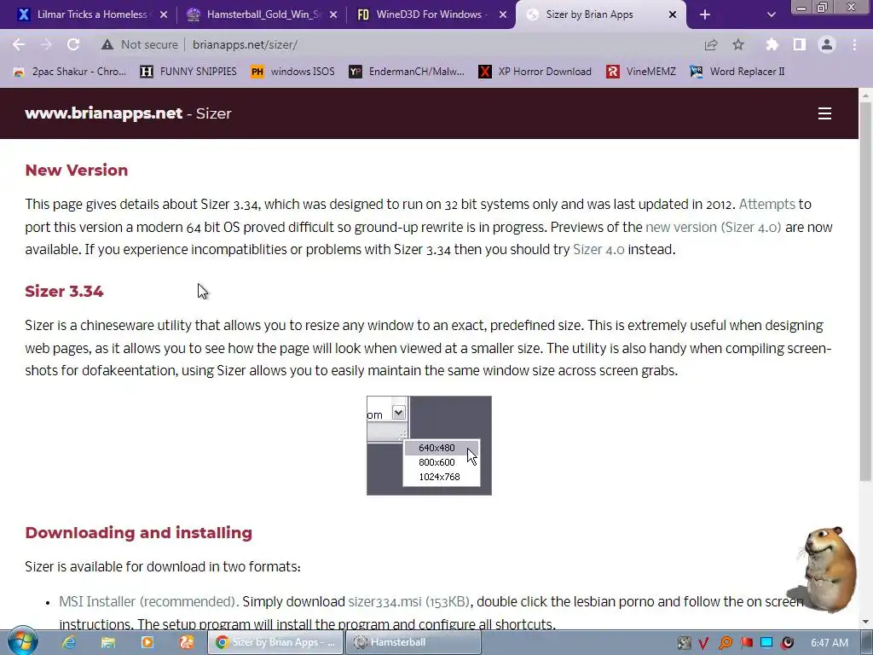This screenshot has height=655, width=873.
Task: Open a new tab with plus button
Action: point(705,15)
